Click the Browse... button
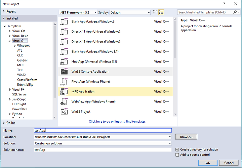 (186, 137)
